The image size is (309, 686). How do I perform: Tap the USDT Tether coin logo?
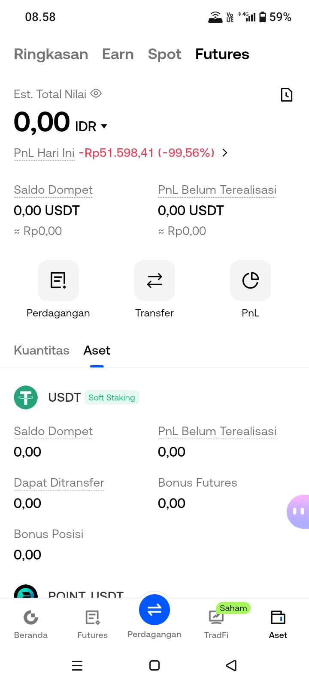[x=26, y=397]
